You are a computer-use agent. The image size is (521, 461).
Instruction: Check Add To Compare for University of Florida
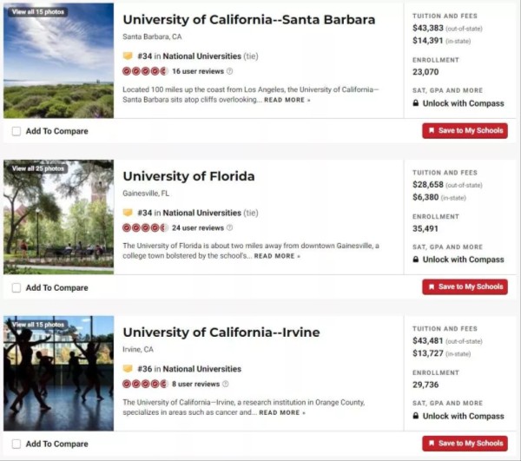[16, 287]
